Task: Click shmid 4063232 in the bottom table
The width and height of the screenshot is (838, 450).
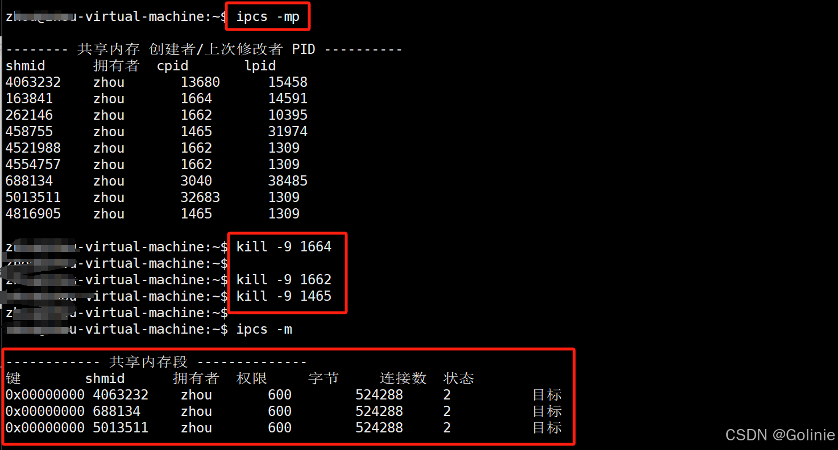Action: tap(121, 394)
